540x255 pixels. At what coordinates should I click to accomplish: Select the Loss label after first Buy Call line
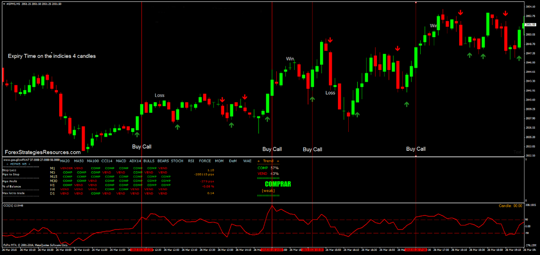(159, 95)
